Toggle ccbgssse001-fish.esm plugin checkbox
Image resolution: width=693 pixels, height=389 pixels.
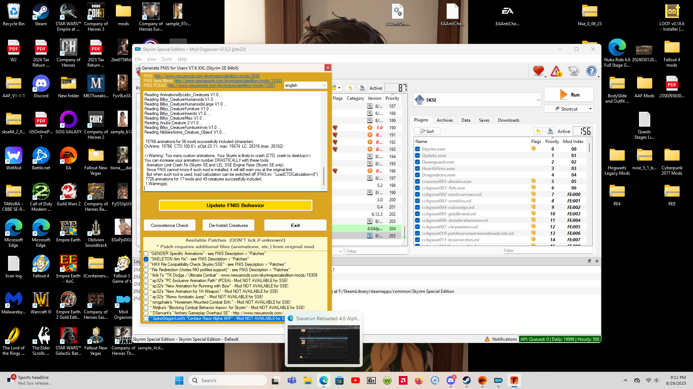(418, 188)
